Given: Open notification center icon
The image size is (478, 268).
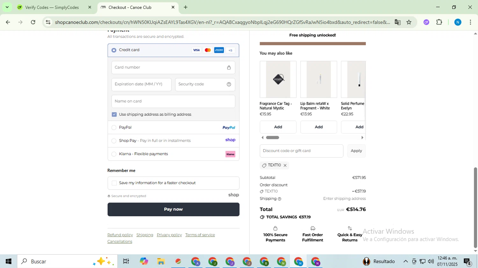Looking at the screenshot, I should [467, 262].
